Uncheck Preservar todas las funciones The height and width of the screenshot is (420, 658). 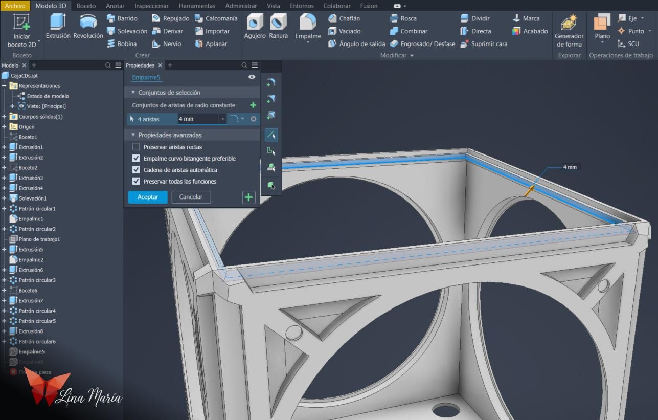click(x=136, y=181)
